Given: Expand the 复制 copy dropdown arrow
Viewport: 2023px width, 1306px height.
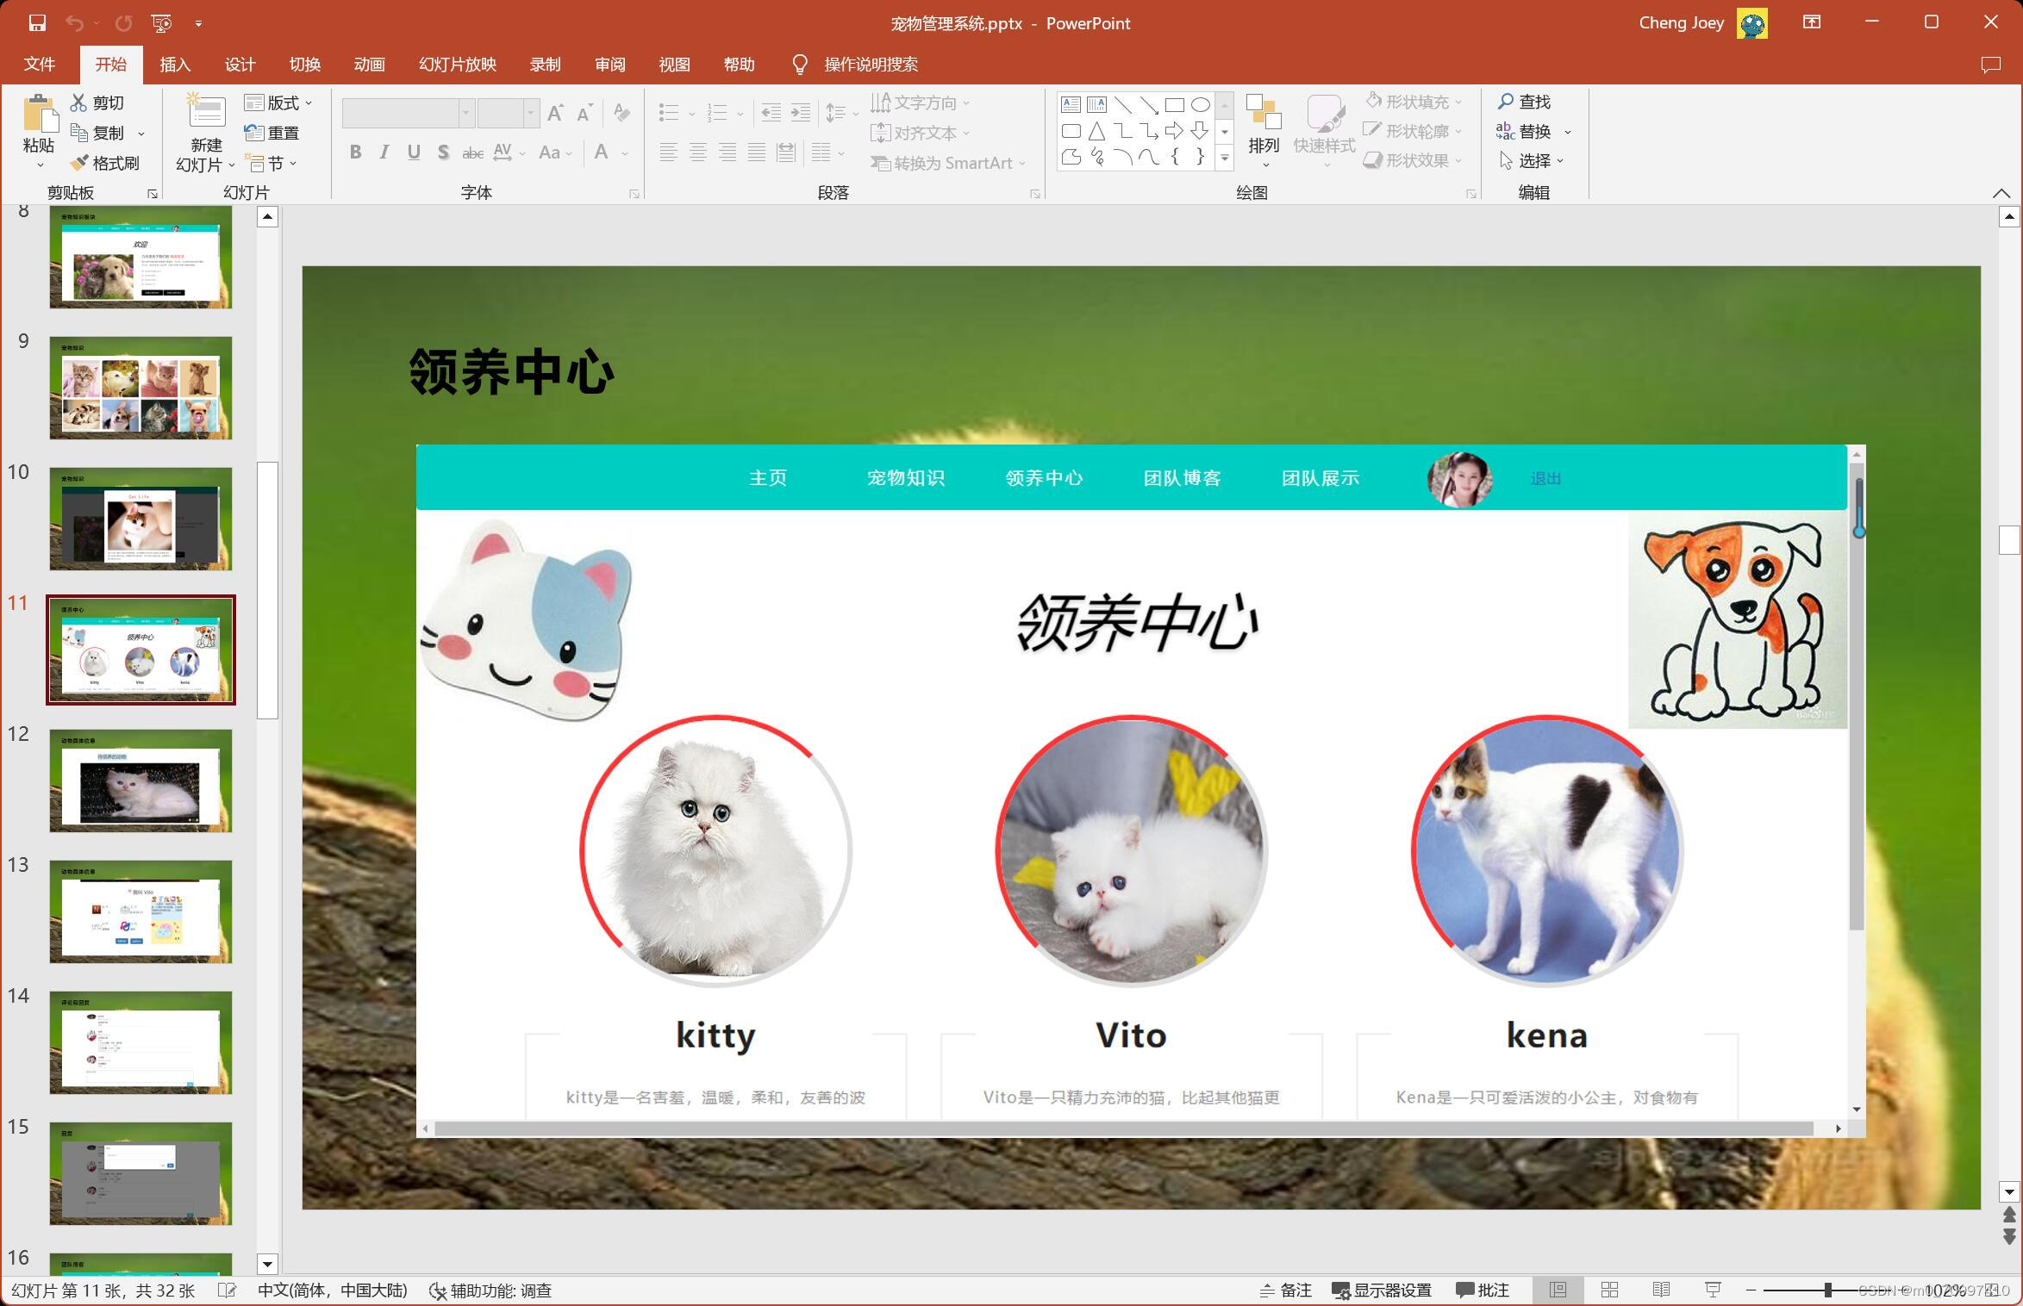Looking at the screenshot, I should click(141, 134).
